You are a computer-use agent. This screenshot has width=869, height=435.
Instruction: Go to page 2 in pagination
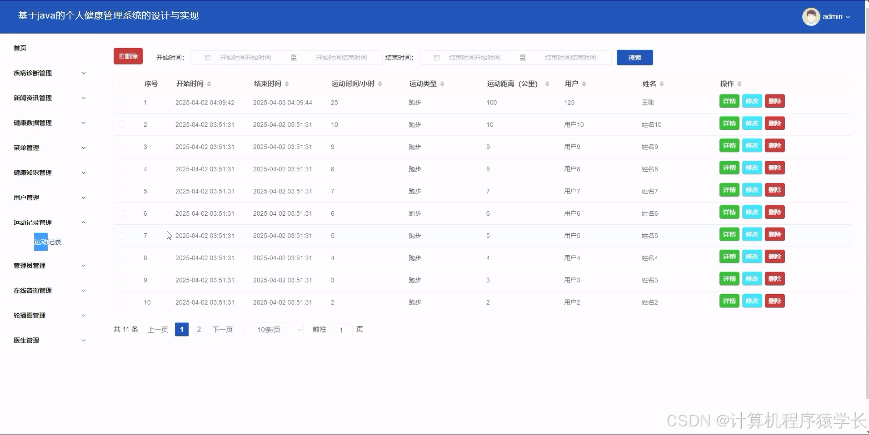pos(199,329)
